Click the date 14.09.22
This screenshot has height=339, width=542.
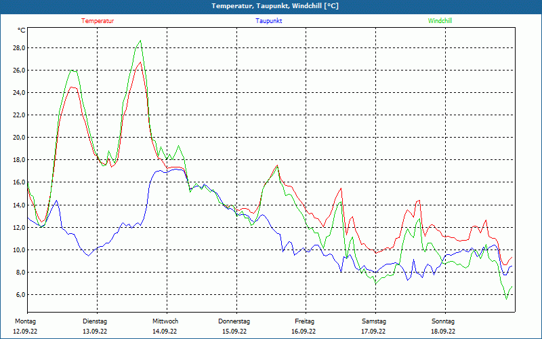pos(165,332)
